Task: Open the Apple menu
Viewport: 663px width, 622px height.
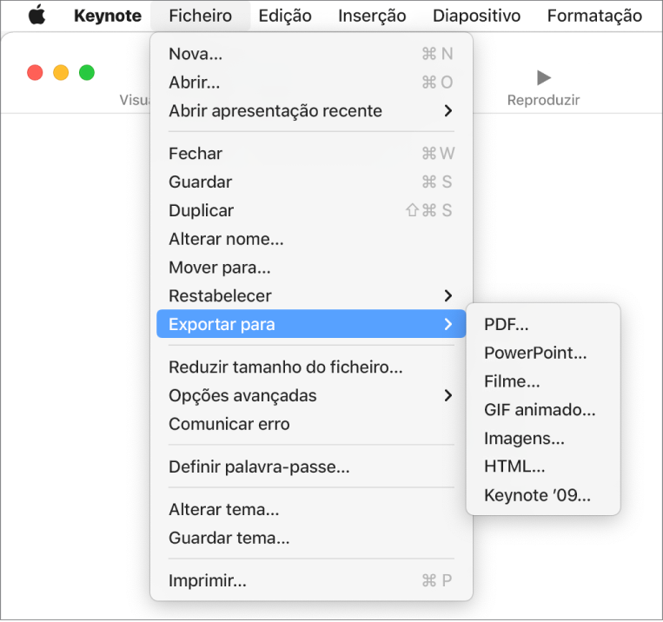Action: [x=36, y=16]
